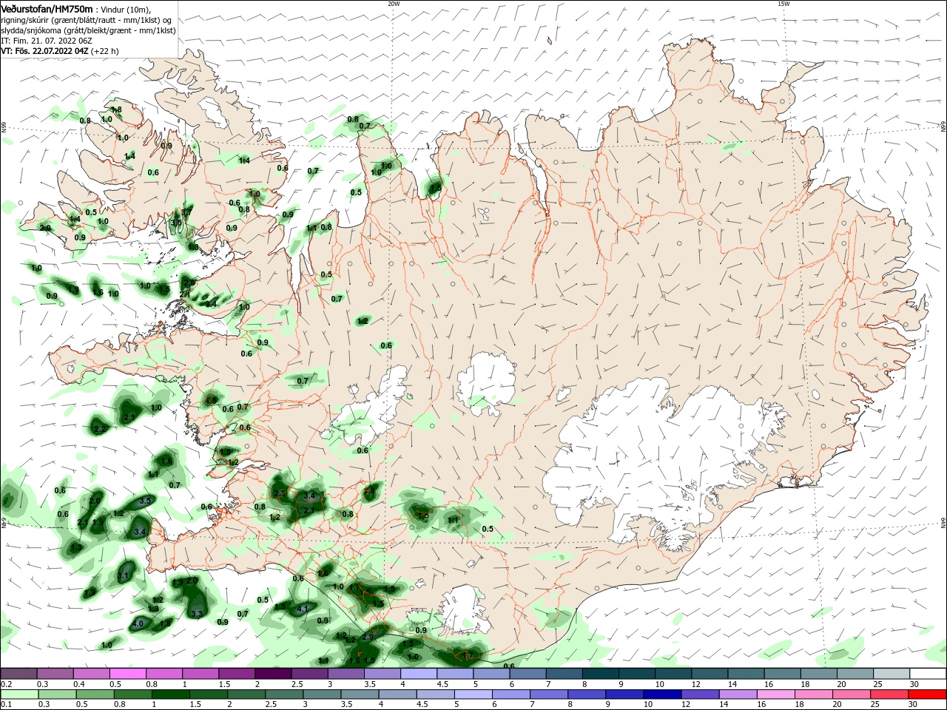Pick the crimson 20–25 rain legend swatch
Viewport: 947px width, 710px height.
click(890, 694)
